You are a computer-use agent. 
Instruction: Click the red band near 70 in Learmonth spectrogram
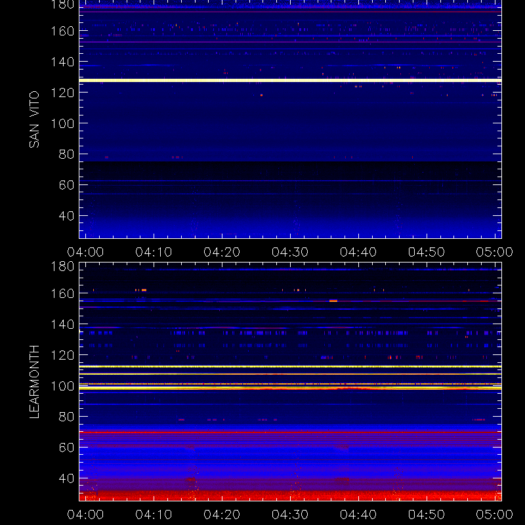pos(290,432)
